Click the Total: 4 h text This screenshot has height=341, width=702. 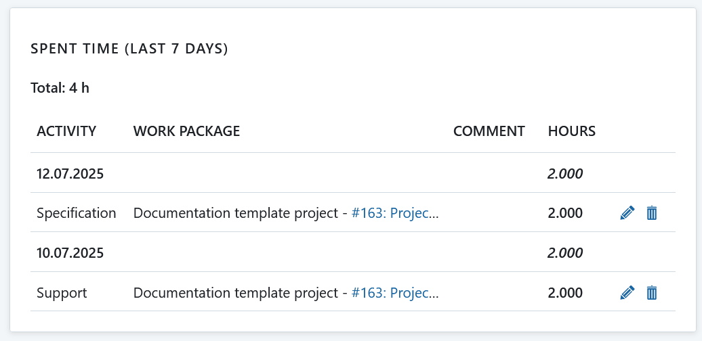tap(60, 88)
